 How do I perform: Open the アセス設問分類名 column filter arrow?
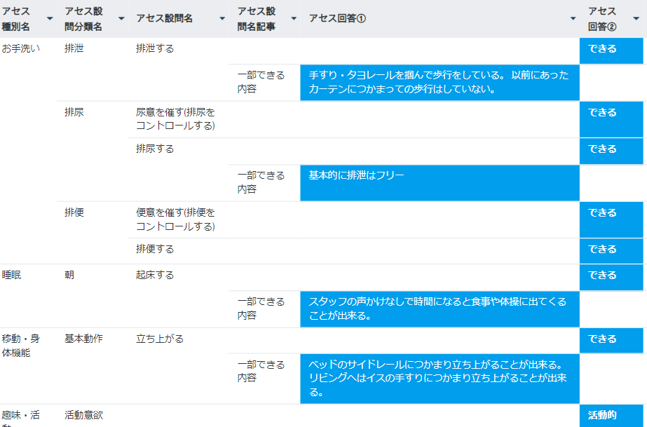pos(122,18)
